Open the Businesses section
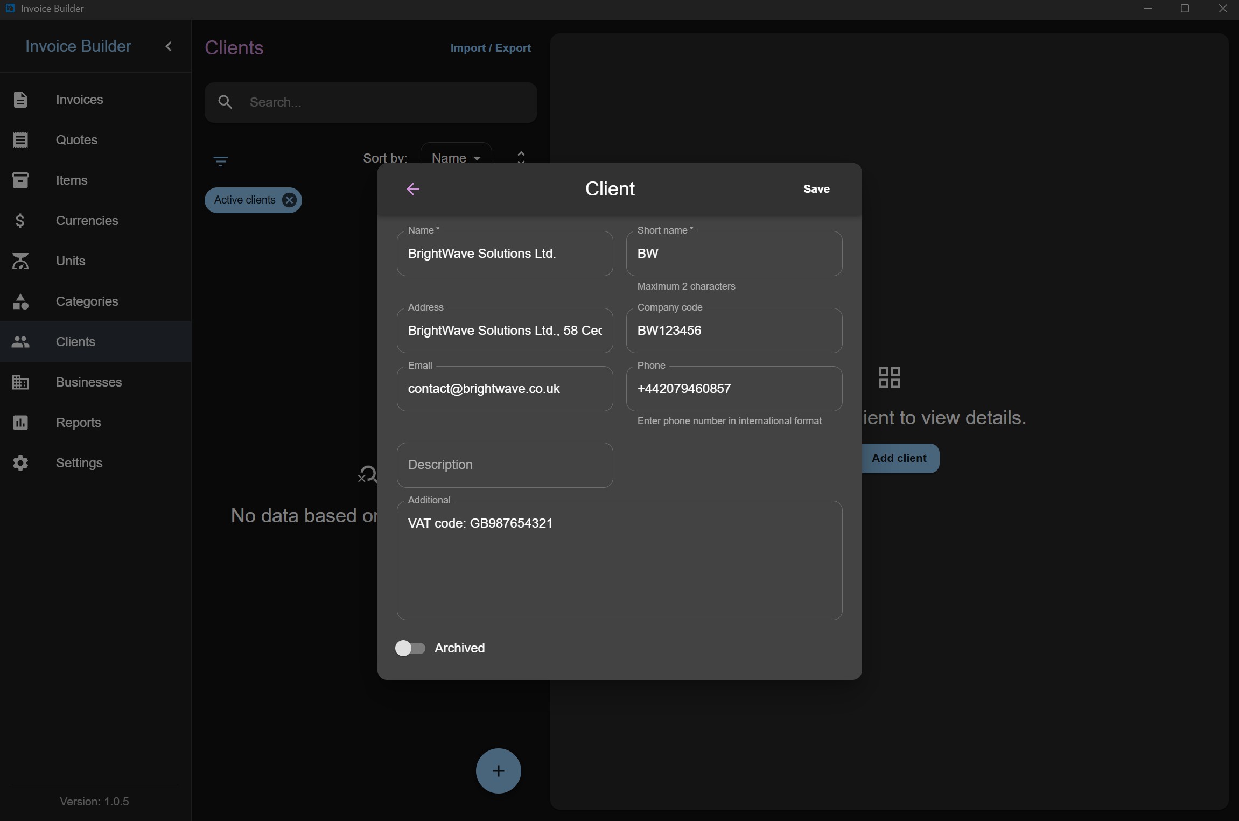The image size is (1239, 821). pos(96,382)
